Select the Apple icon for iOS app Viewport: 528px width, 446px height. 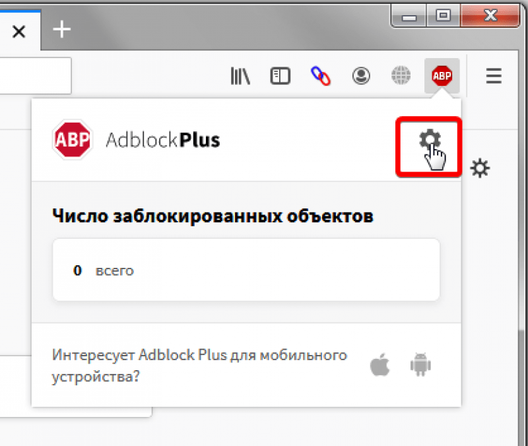tap(379, 364)
